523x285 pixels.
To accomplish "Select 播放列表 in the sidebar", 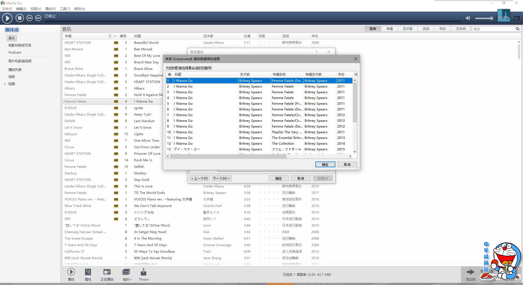I will [x=15, y=70].
